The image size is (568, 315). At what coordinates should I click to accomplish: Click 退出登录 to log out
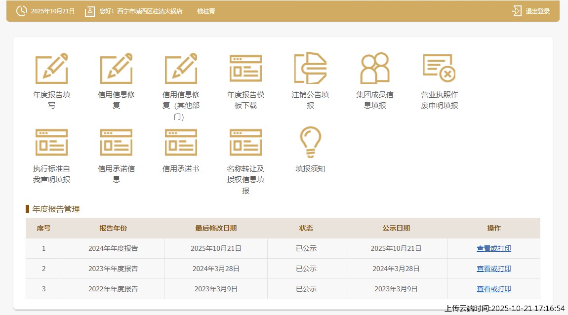click(531, 11)
